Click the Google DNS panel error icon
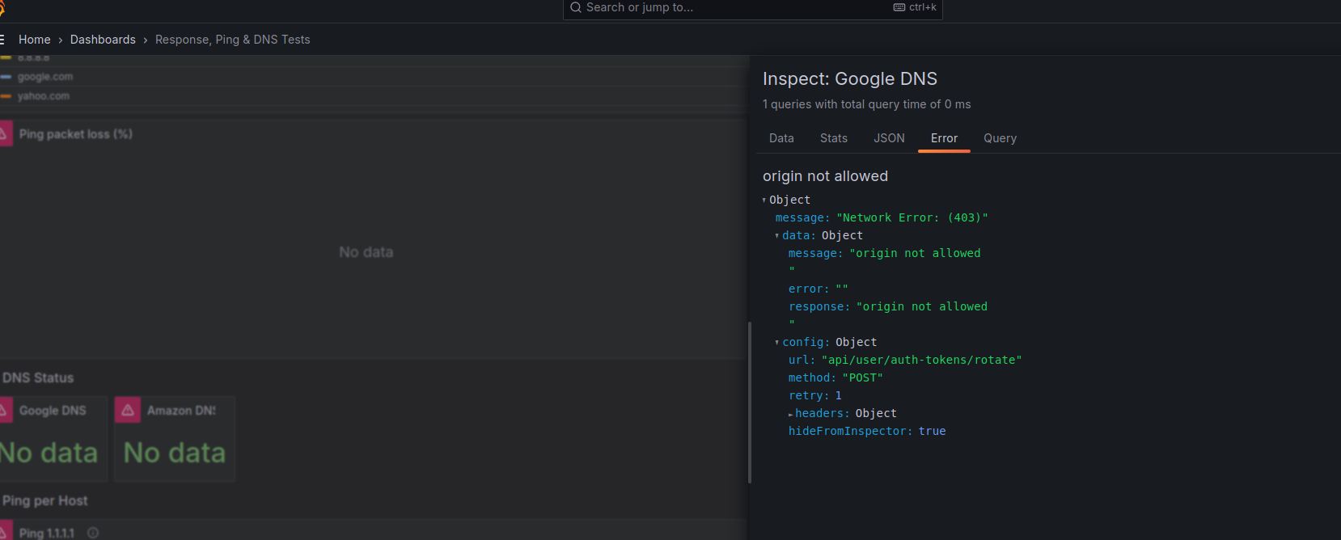The image size is (1341, 540). [4, 410]
